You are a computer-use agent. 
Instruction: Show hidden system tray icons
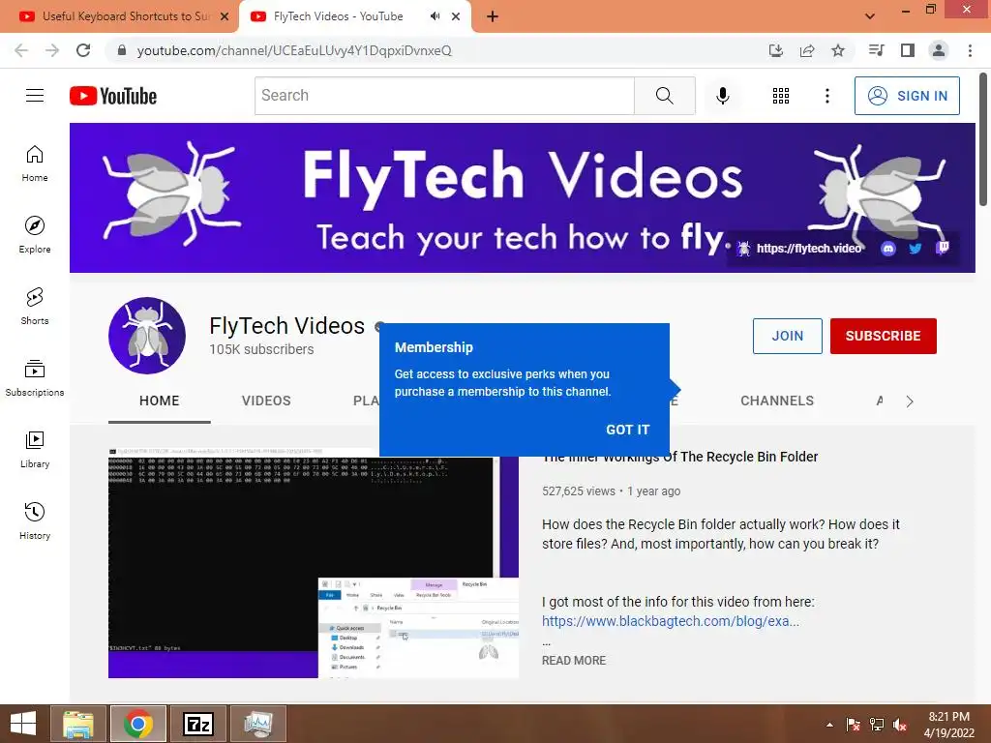point(829,725)
